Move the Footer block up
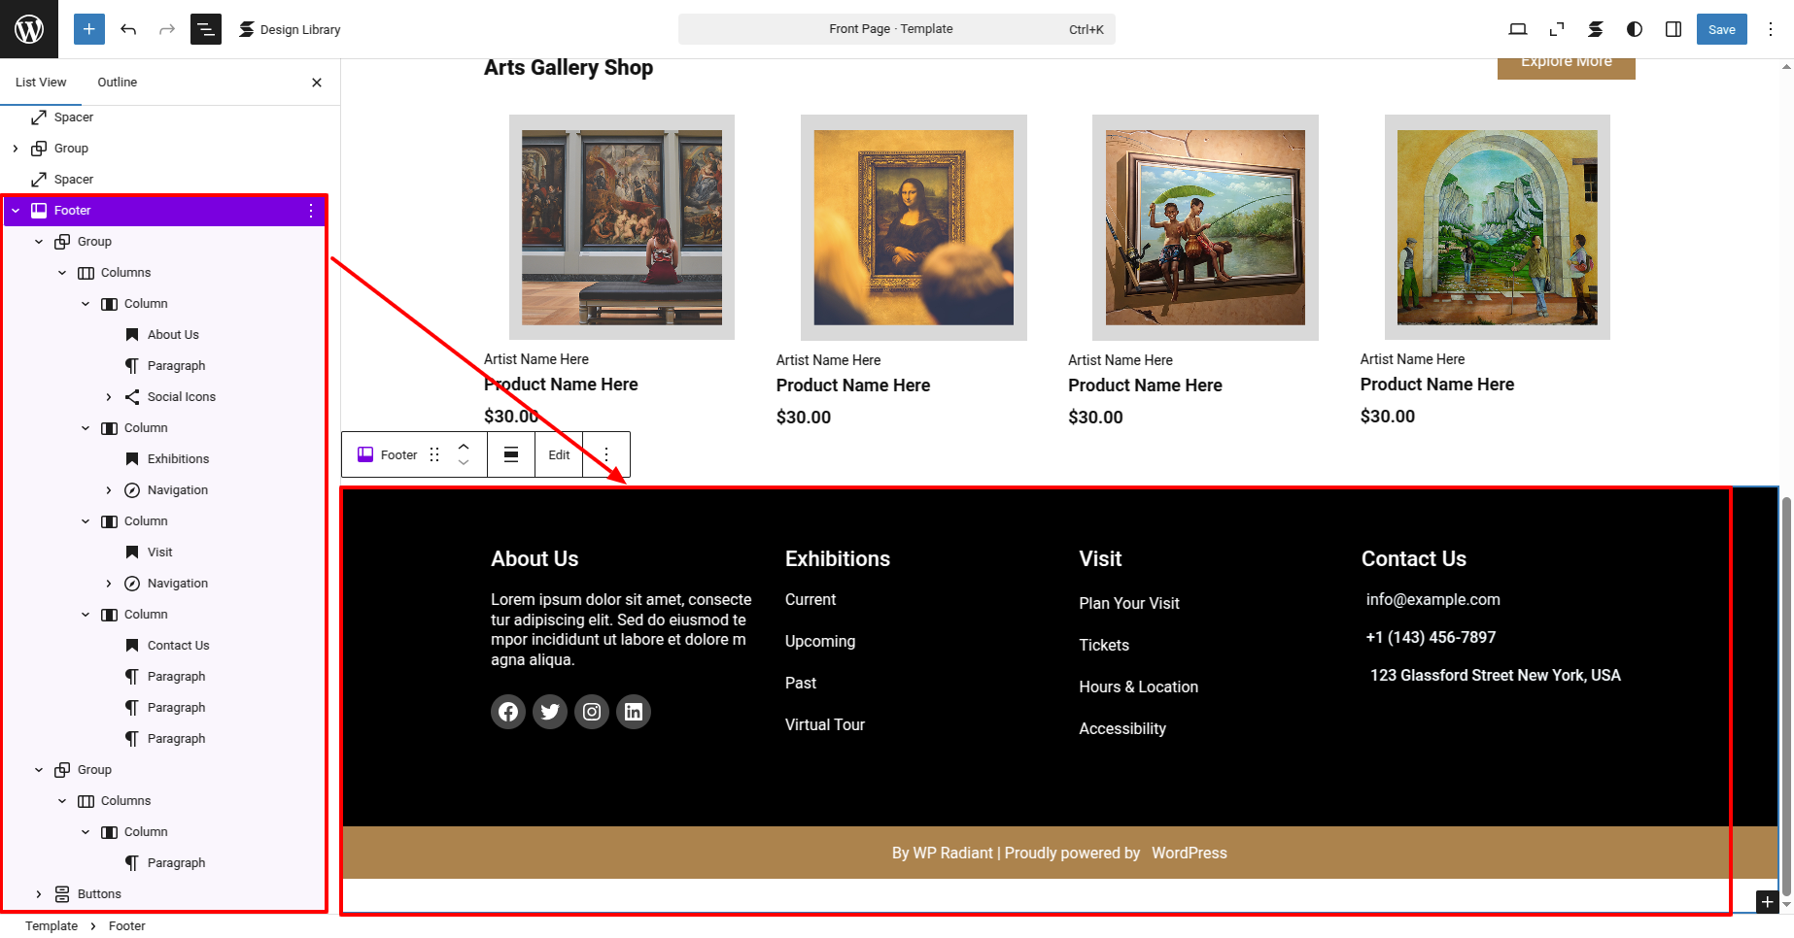 464,447
